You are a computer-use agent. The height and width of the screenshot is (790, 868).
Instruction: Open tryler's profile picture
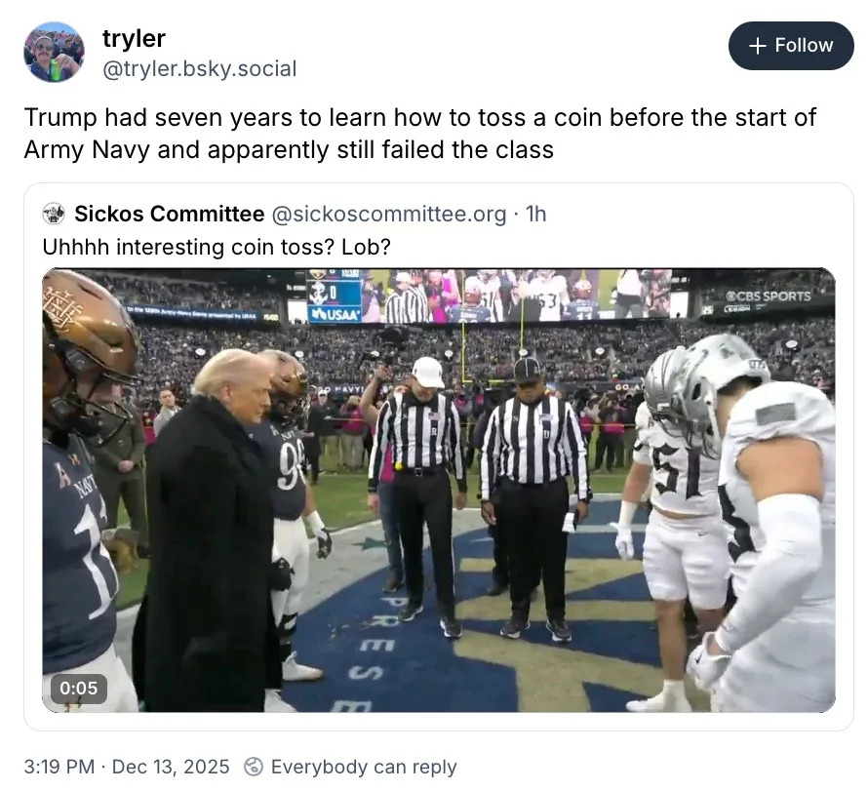pos(53,50)
